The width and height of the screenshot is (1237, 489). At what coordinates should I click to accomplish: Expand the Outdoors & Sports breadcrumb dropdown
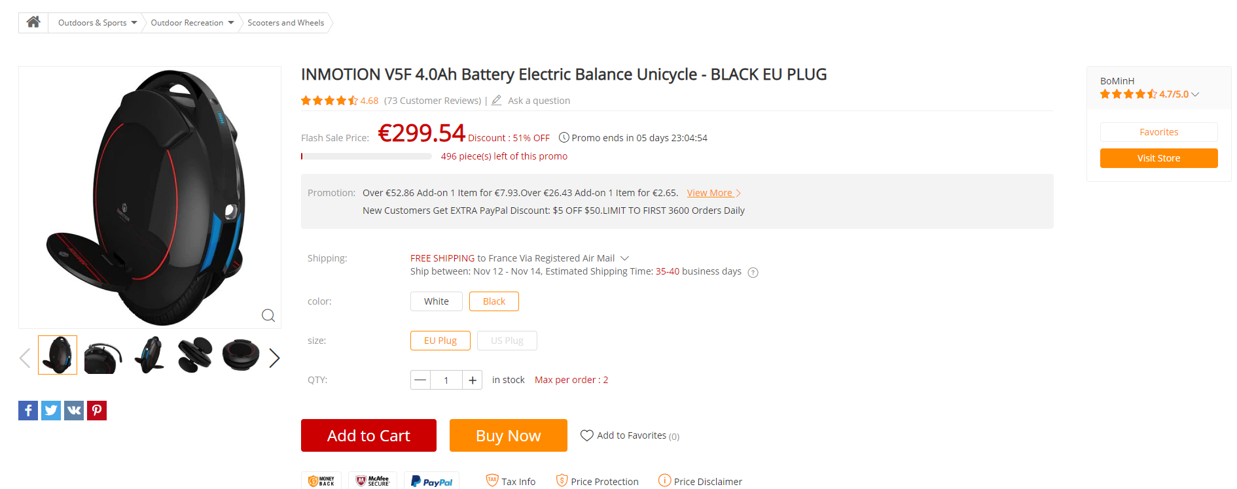[134, 22]
